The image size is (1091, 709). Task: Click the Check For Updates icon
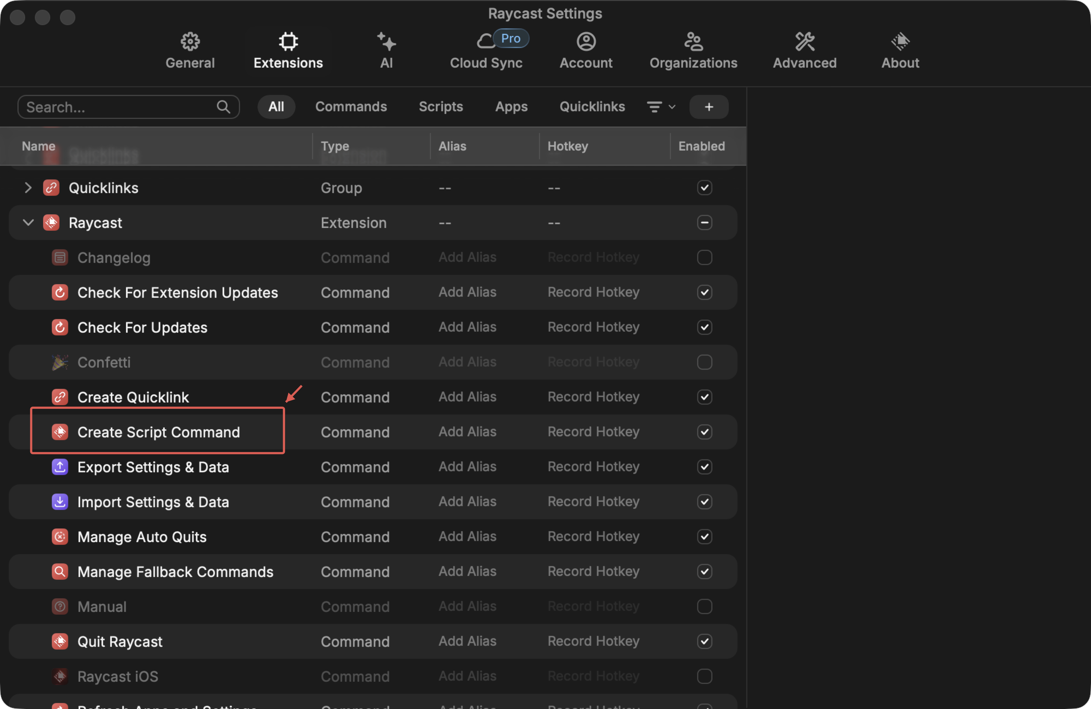click(x=60, y=327)
